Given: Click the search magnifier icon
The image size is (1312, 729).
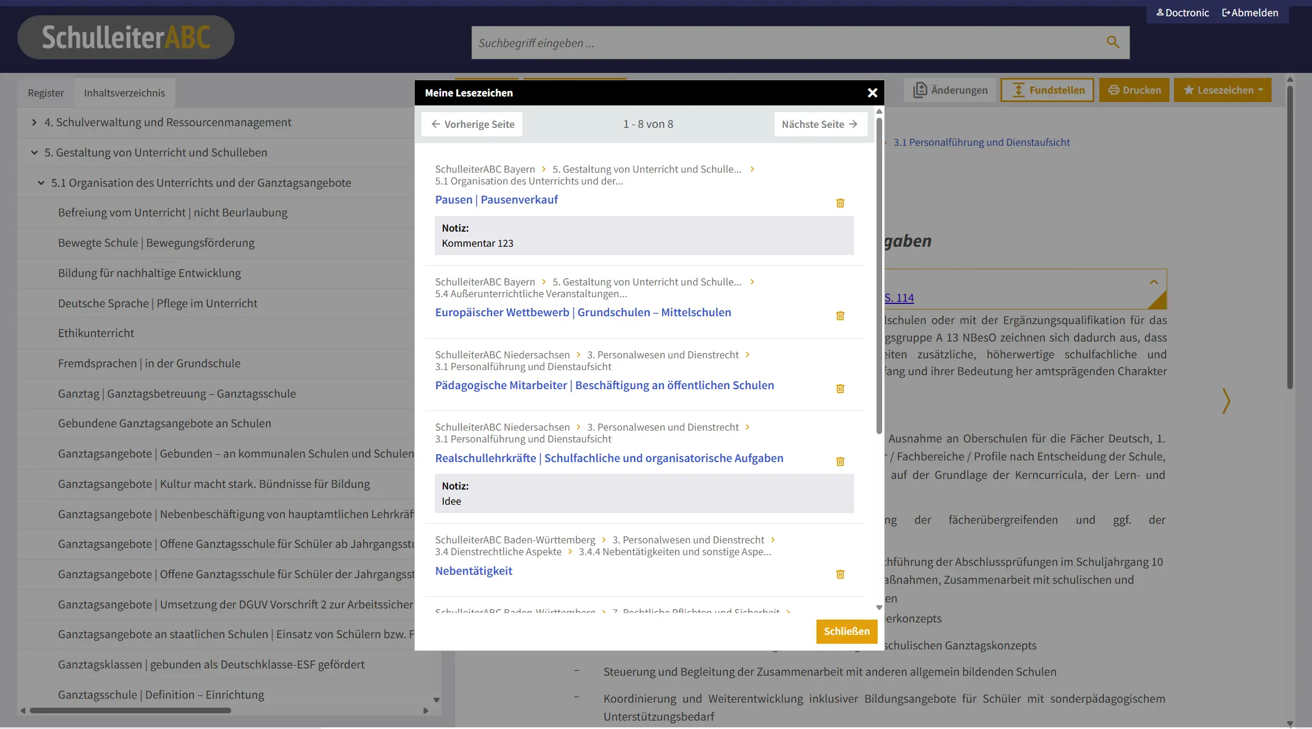Looking at the screenshot, I should tap(1112, 42).
